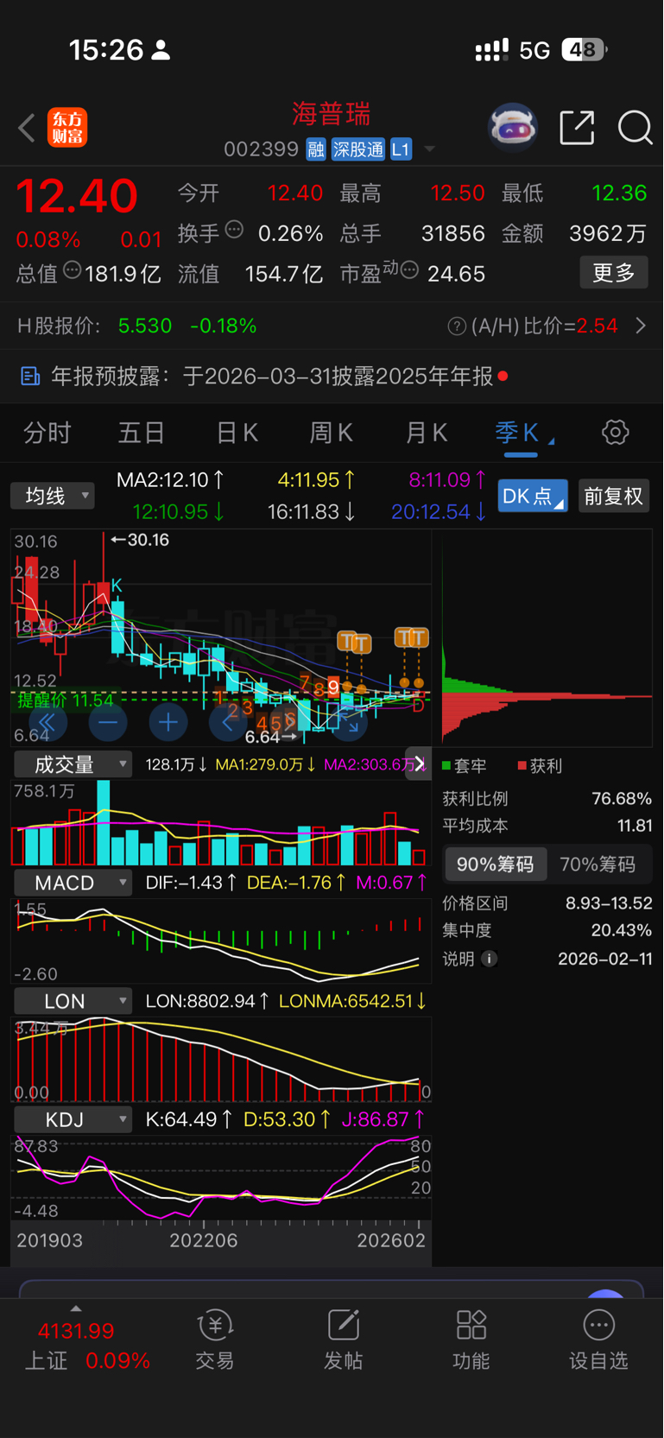Viewport: 664px width, 1438px height.
Task: Tap info icon beside 市盈动
Action: (410, 270)
